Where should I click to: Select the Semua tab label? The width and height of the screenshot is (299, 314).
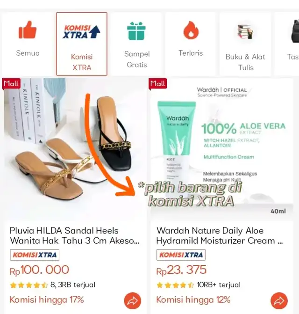coord(28,53)
